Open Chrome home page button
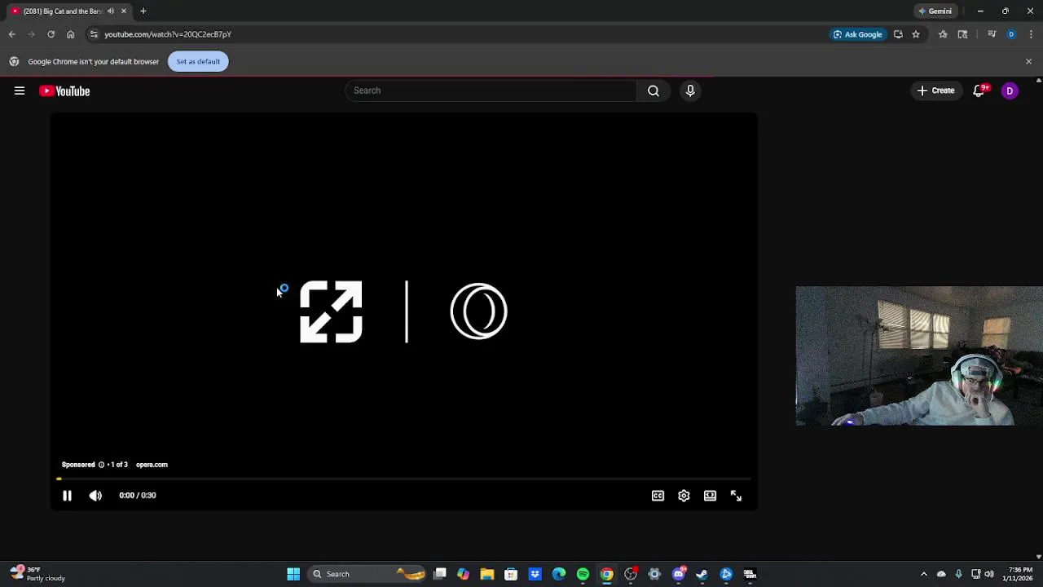The image size is (1043, 587). pyautogui.click(x=70, y=34)
